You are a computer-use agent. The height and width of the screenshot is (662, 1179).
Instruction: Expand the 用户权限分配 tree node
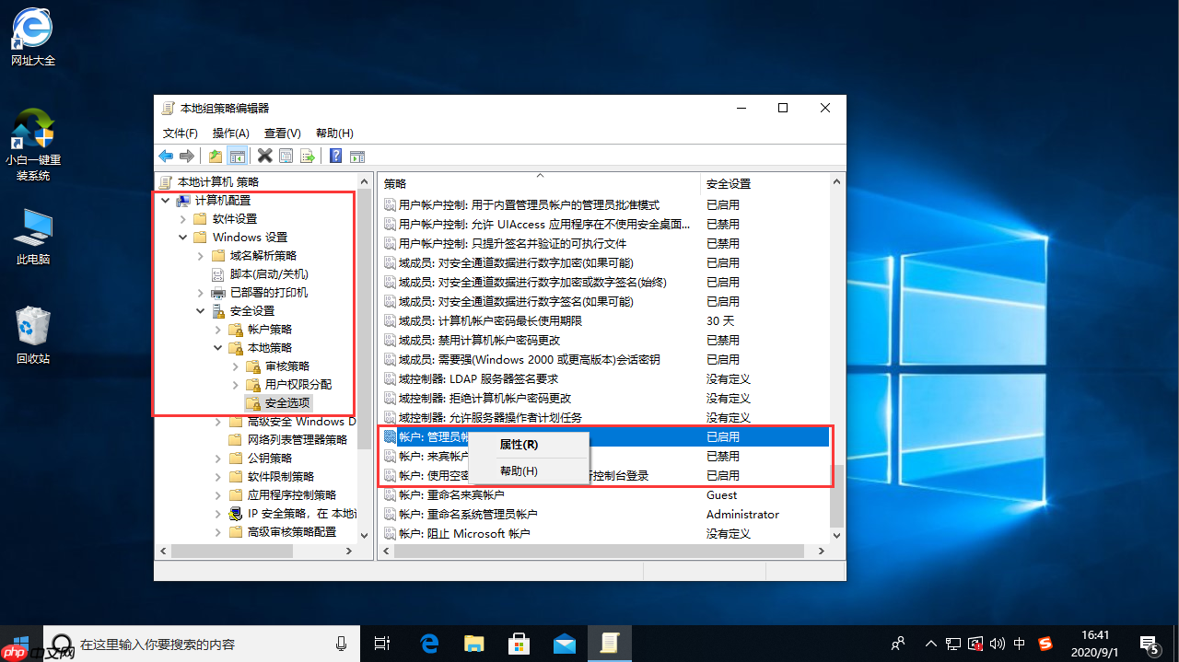235,384
